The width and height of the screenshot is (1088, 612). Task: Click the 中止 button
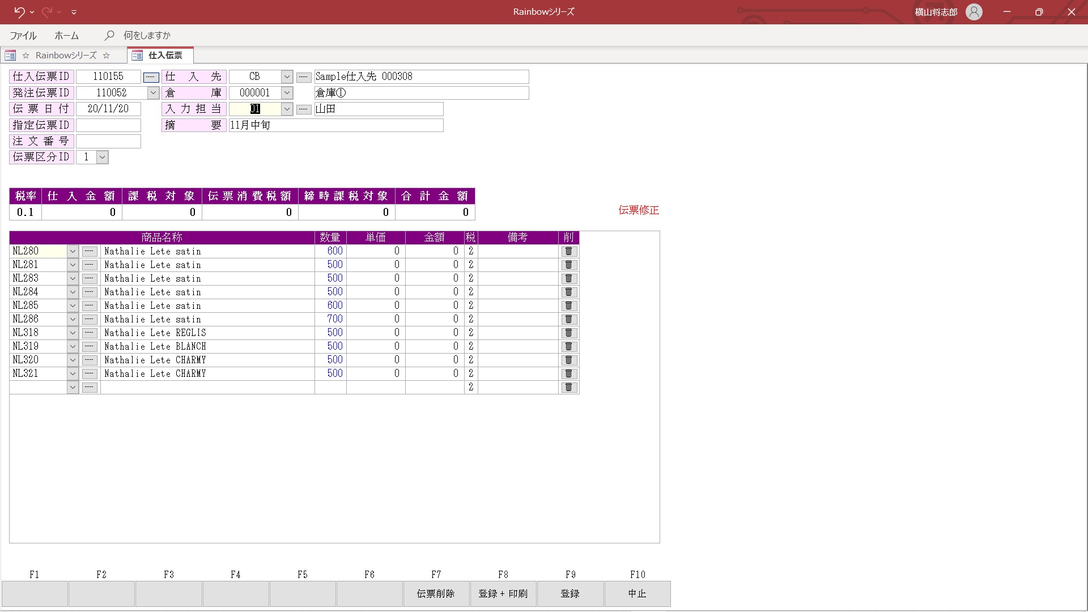pyautogui.click(x=637, y=593)
